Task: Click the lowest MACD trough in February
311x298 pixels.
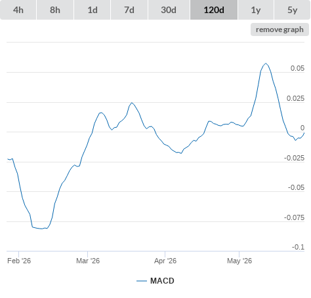Action: pyautogui.click(x=41, y=229)
